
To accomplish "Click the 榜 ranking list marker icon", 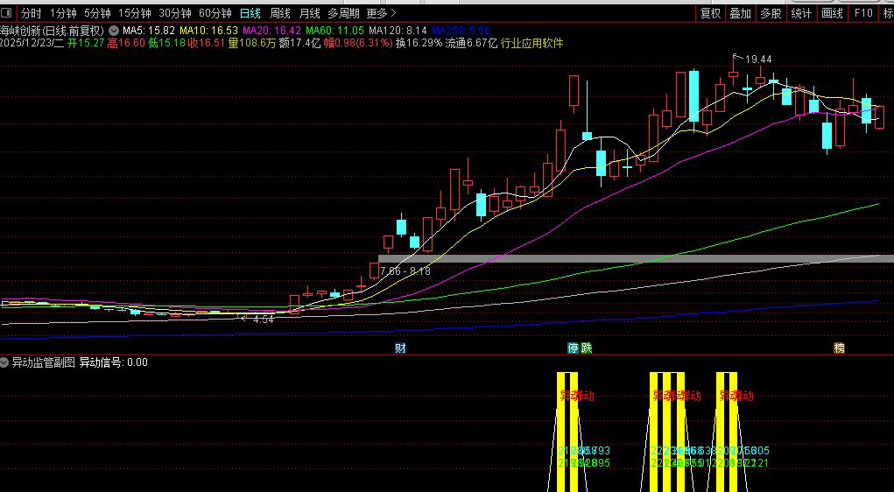I will [840, 348].
